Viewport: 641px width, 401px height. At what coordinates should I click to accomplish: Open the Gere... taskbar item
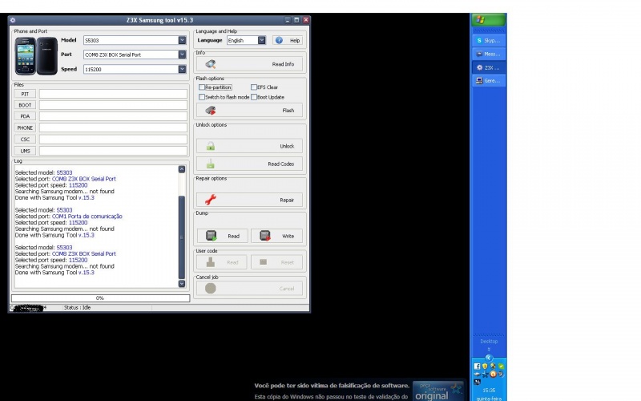tap(488, 81)
